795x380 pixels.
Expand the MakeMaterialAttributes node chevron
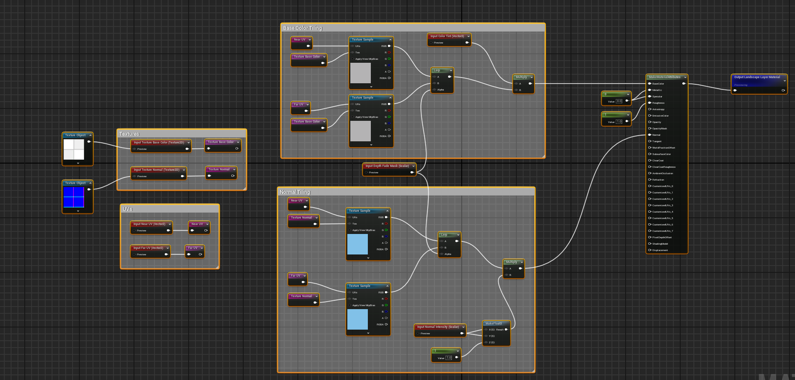click(x=685, y=77)
